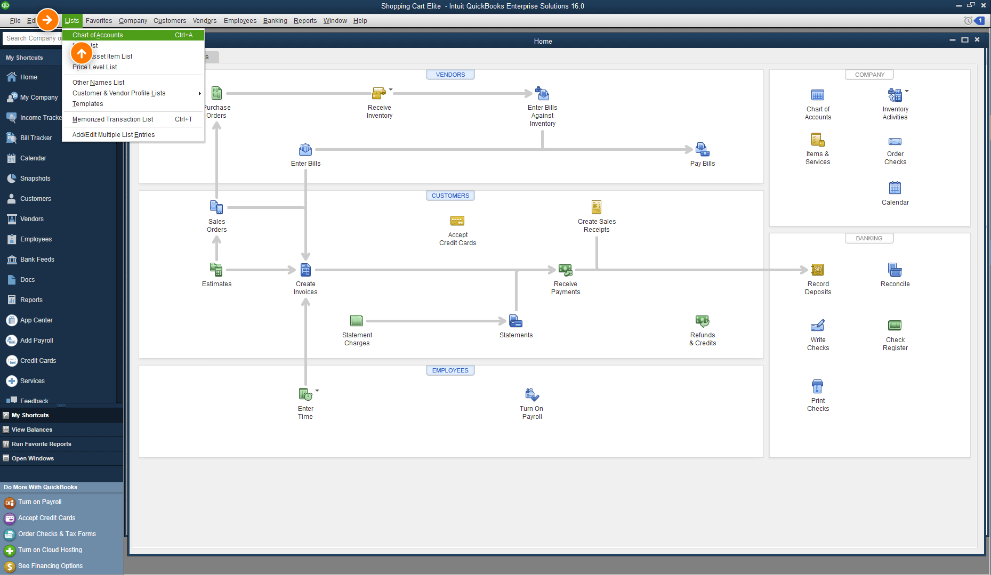Open the Calendar icon in Company panel
991x575 pixels.
tap(895, 188)
